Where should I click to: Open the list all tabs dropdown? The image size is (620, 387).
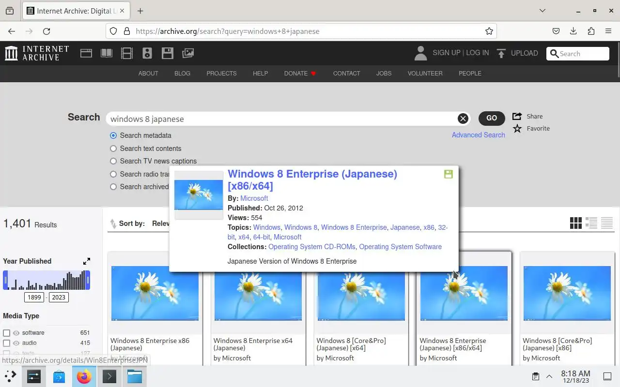542,11
